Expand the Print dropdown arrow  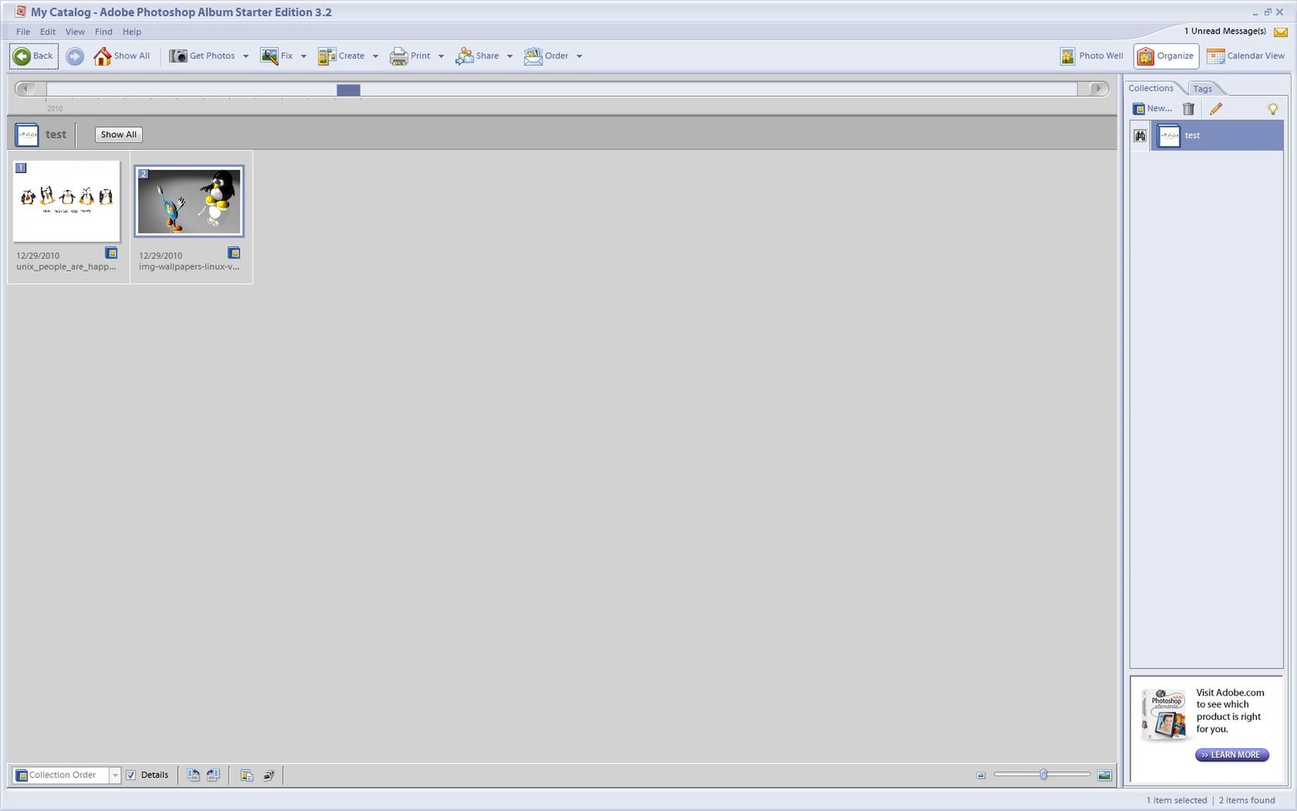click(441, 56)
